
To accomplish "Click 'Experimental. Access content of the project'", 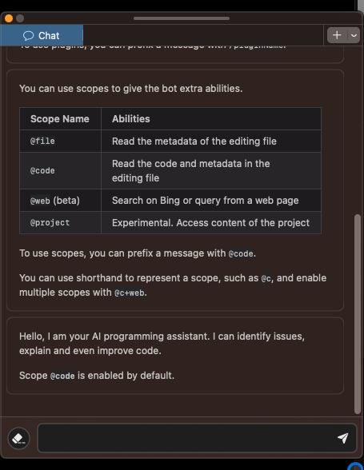I will (210, 223).
